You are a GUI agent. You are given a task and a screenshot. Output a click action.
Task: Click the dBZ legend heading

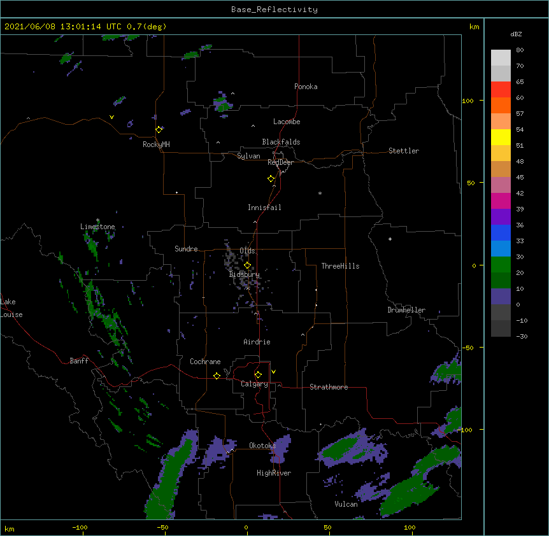(516, 34)
